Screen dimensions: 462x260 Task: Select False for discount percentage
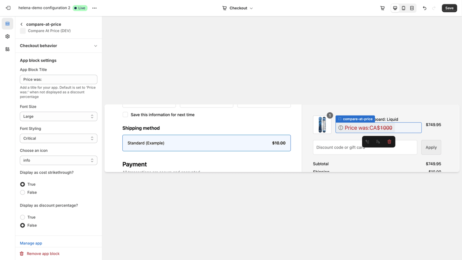click(x=22, y=225)
